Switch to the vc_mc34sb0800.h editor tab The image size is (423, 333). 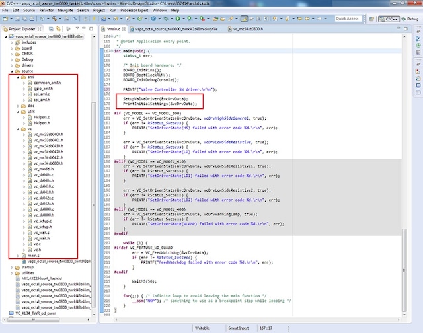pos(249,30)
